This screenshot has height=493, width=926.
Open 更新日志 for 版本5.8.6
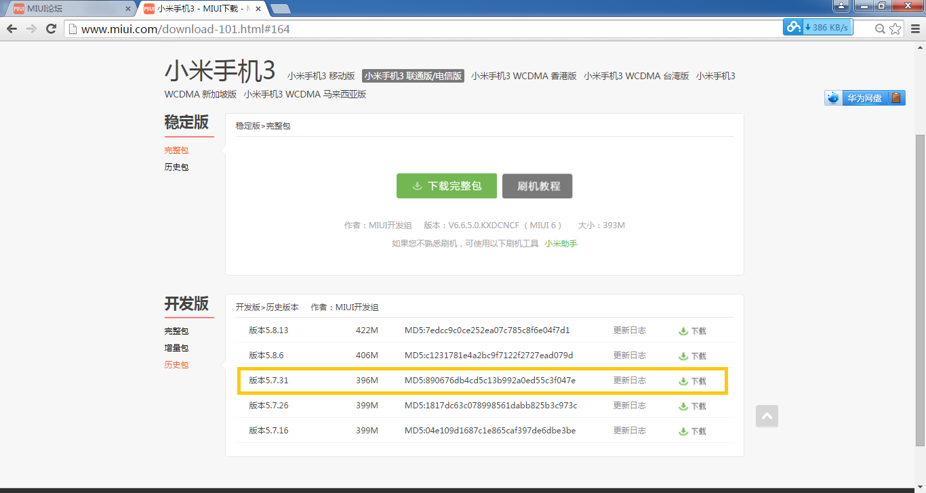[x=630, y=355]
